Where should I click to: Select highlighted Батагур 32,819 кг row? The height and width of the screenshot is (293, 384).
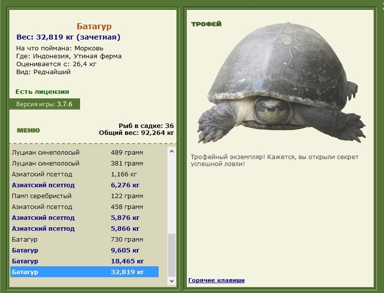[x=85, y=272]
